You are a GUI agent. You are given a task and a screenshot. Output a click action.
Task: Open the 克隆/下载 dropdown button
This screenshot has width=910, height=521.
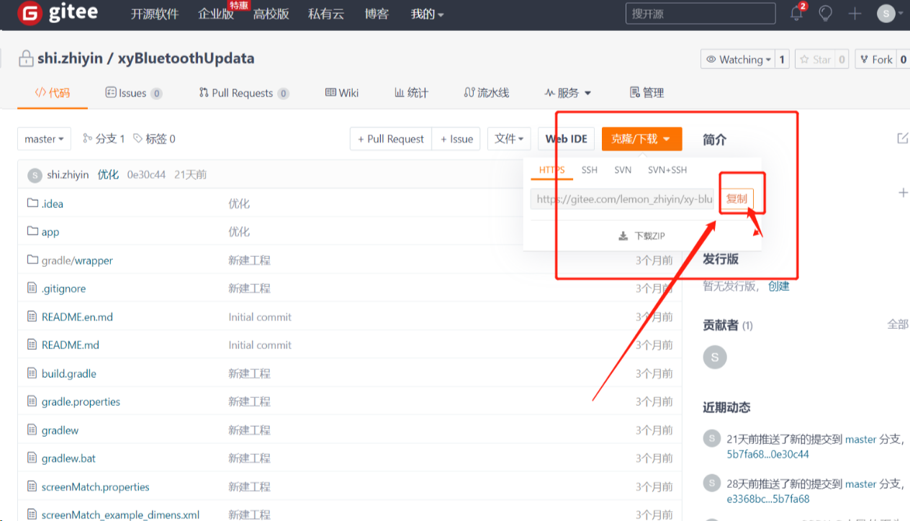tap(641, 139)
